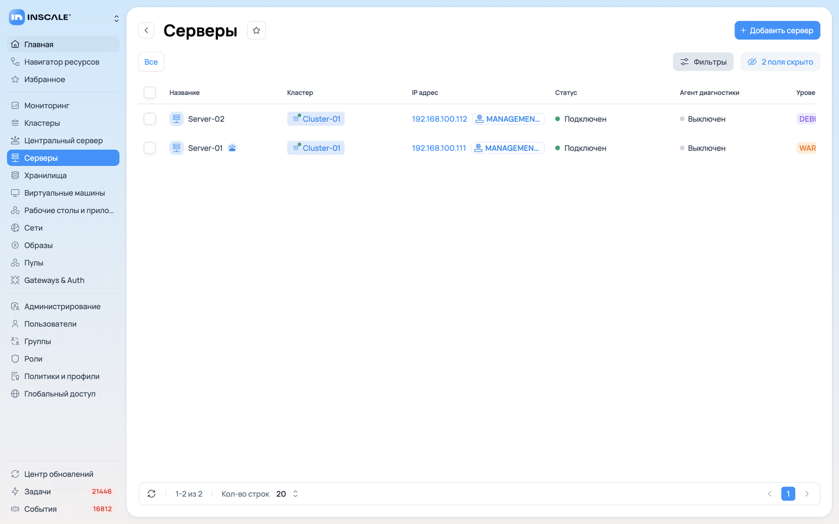Open Центр обновлений in the sidebar
Image resolution: width=839 pixels, height=524 pixels.
click(63, 474)
